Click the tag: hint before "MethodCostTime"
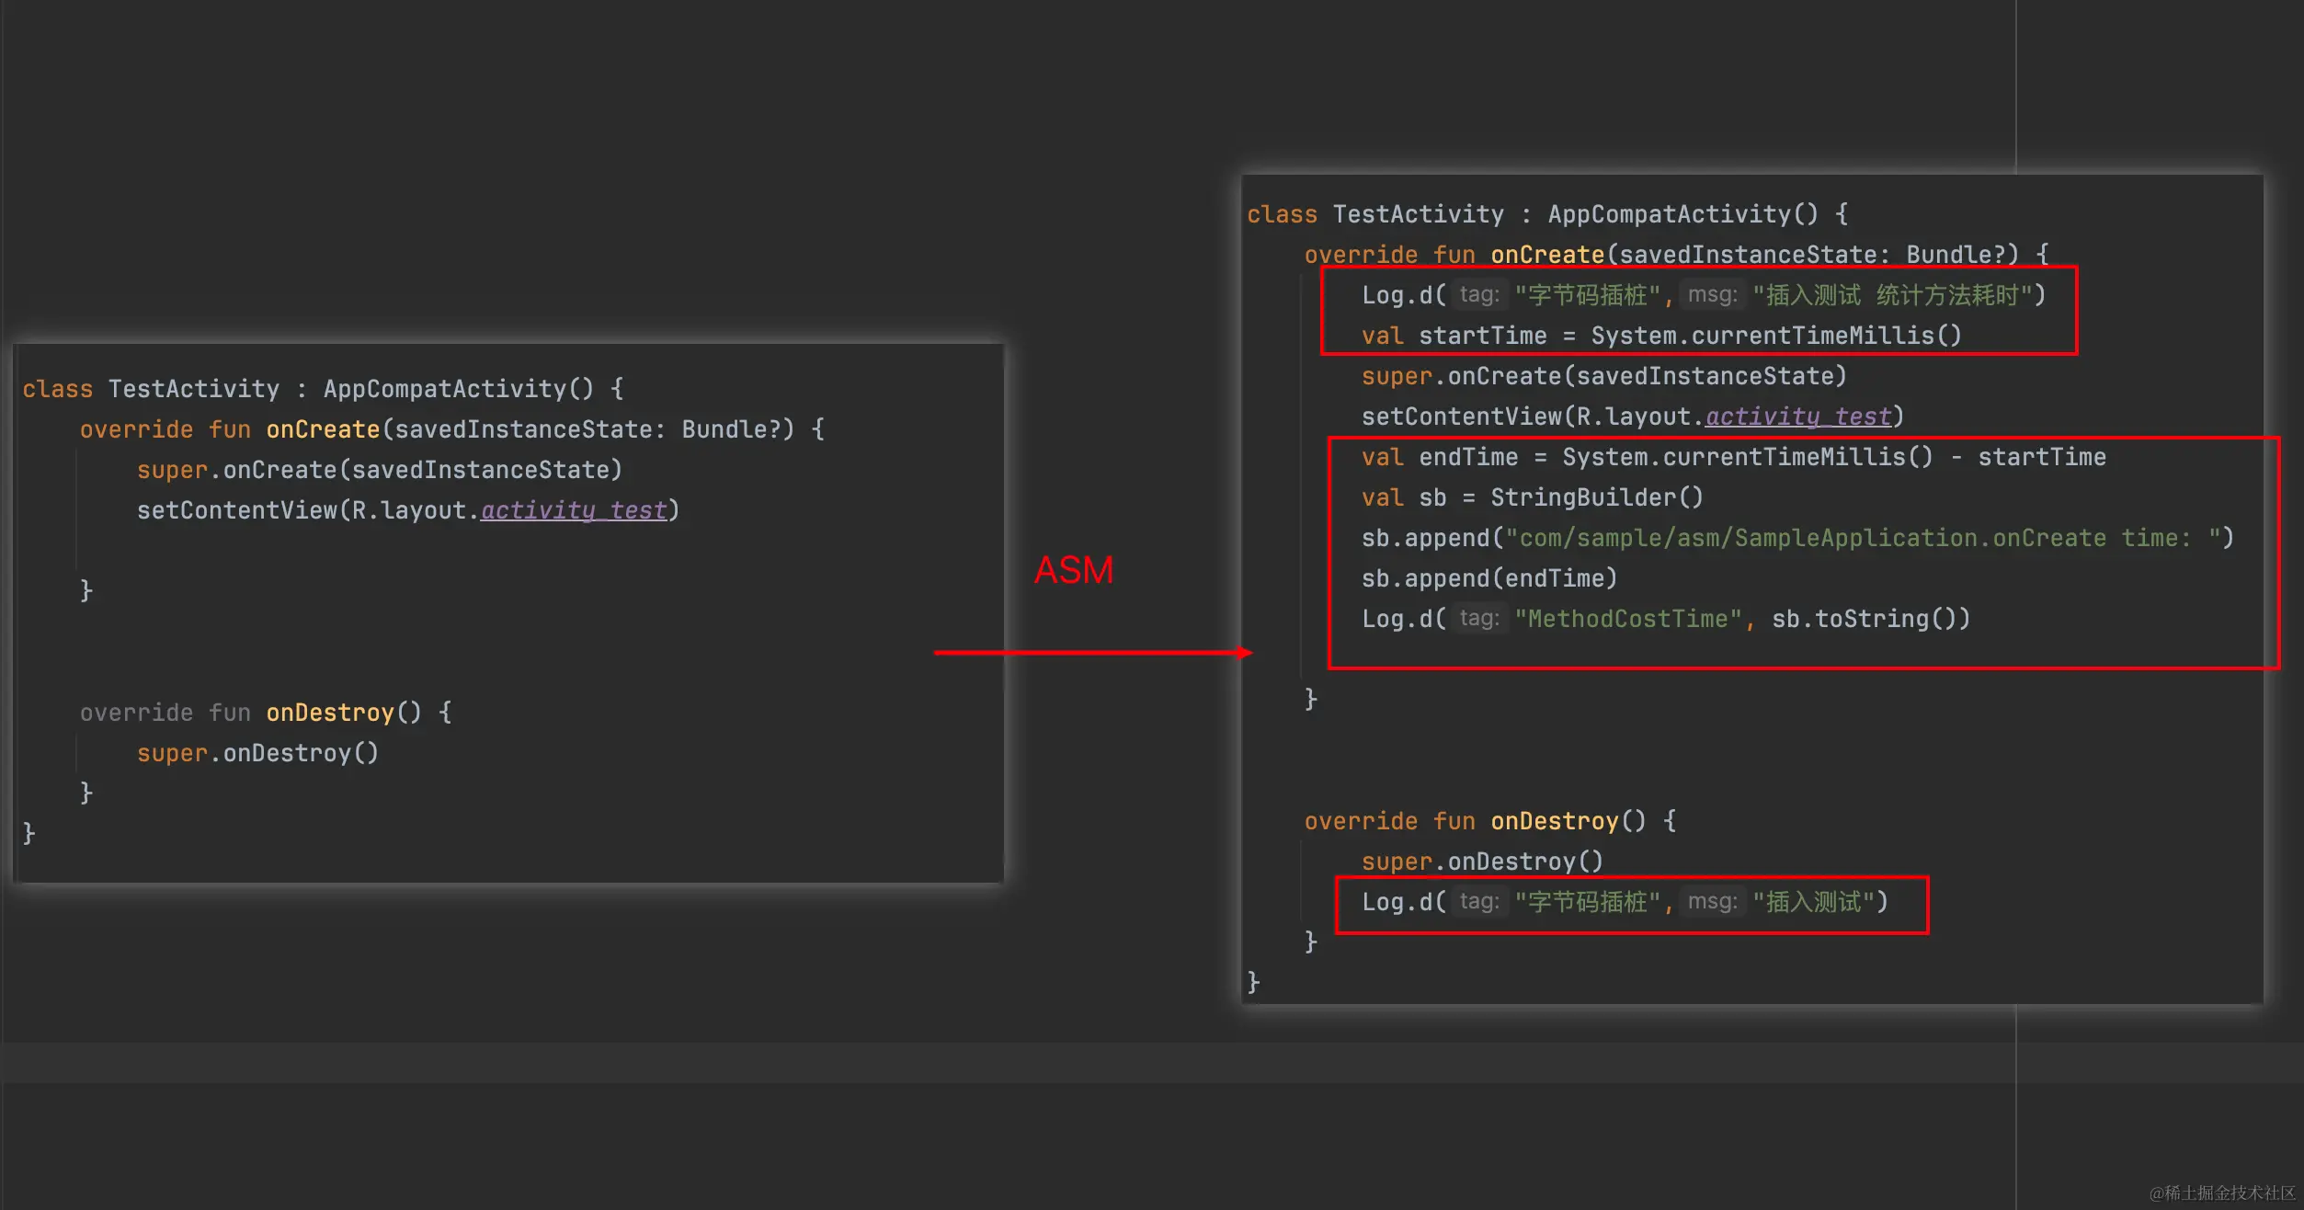This screenshot has height=1210, width=2304. pyautogui.click(x=1479, y=619)
